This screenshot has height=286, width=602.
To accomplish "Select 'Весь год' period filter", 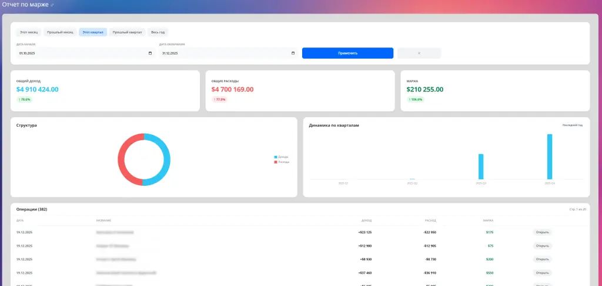I will pos(158,32).
